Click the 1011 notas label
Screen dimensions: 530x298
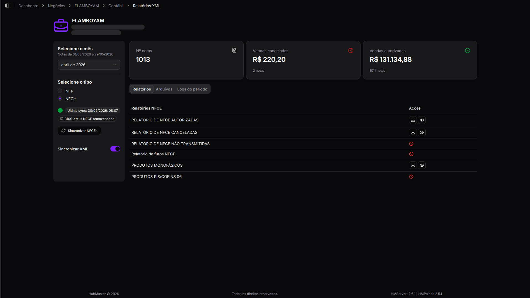point(377,71)
